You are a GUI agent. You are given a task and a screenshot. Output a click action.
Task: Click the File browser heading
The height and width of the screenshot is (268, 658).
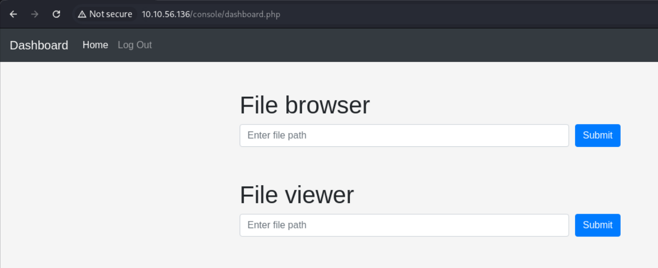click(x=305, y=105)
